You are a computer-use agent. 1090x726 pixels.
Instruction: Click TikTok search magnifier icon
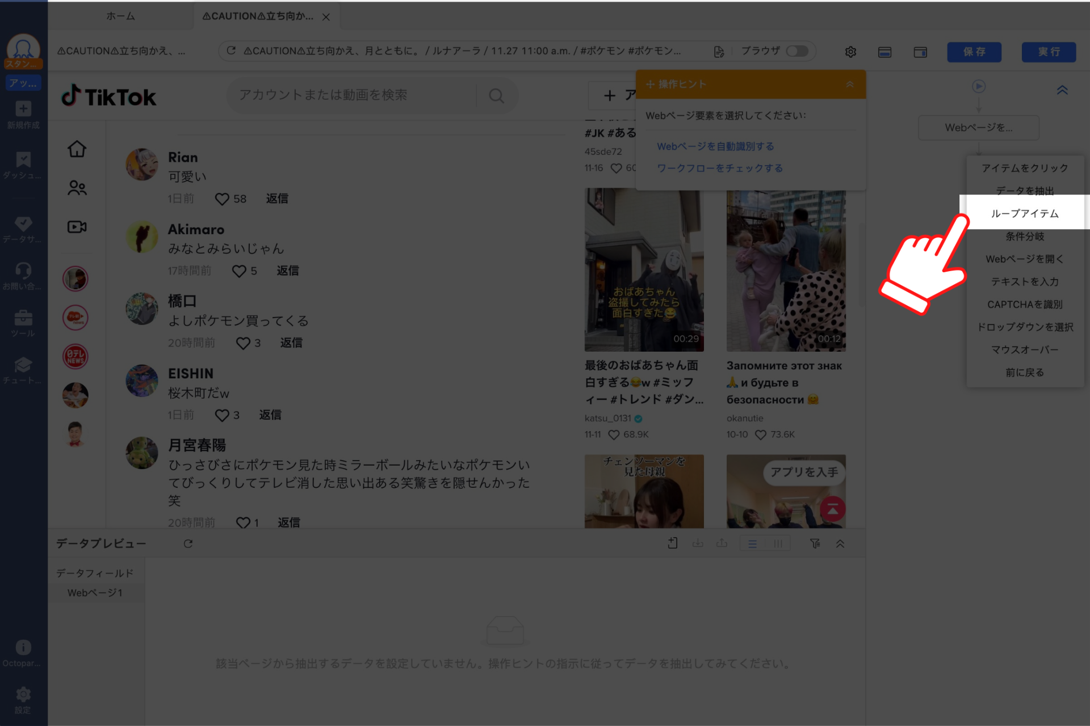[x=497, y=96]
